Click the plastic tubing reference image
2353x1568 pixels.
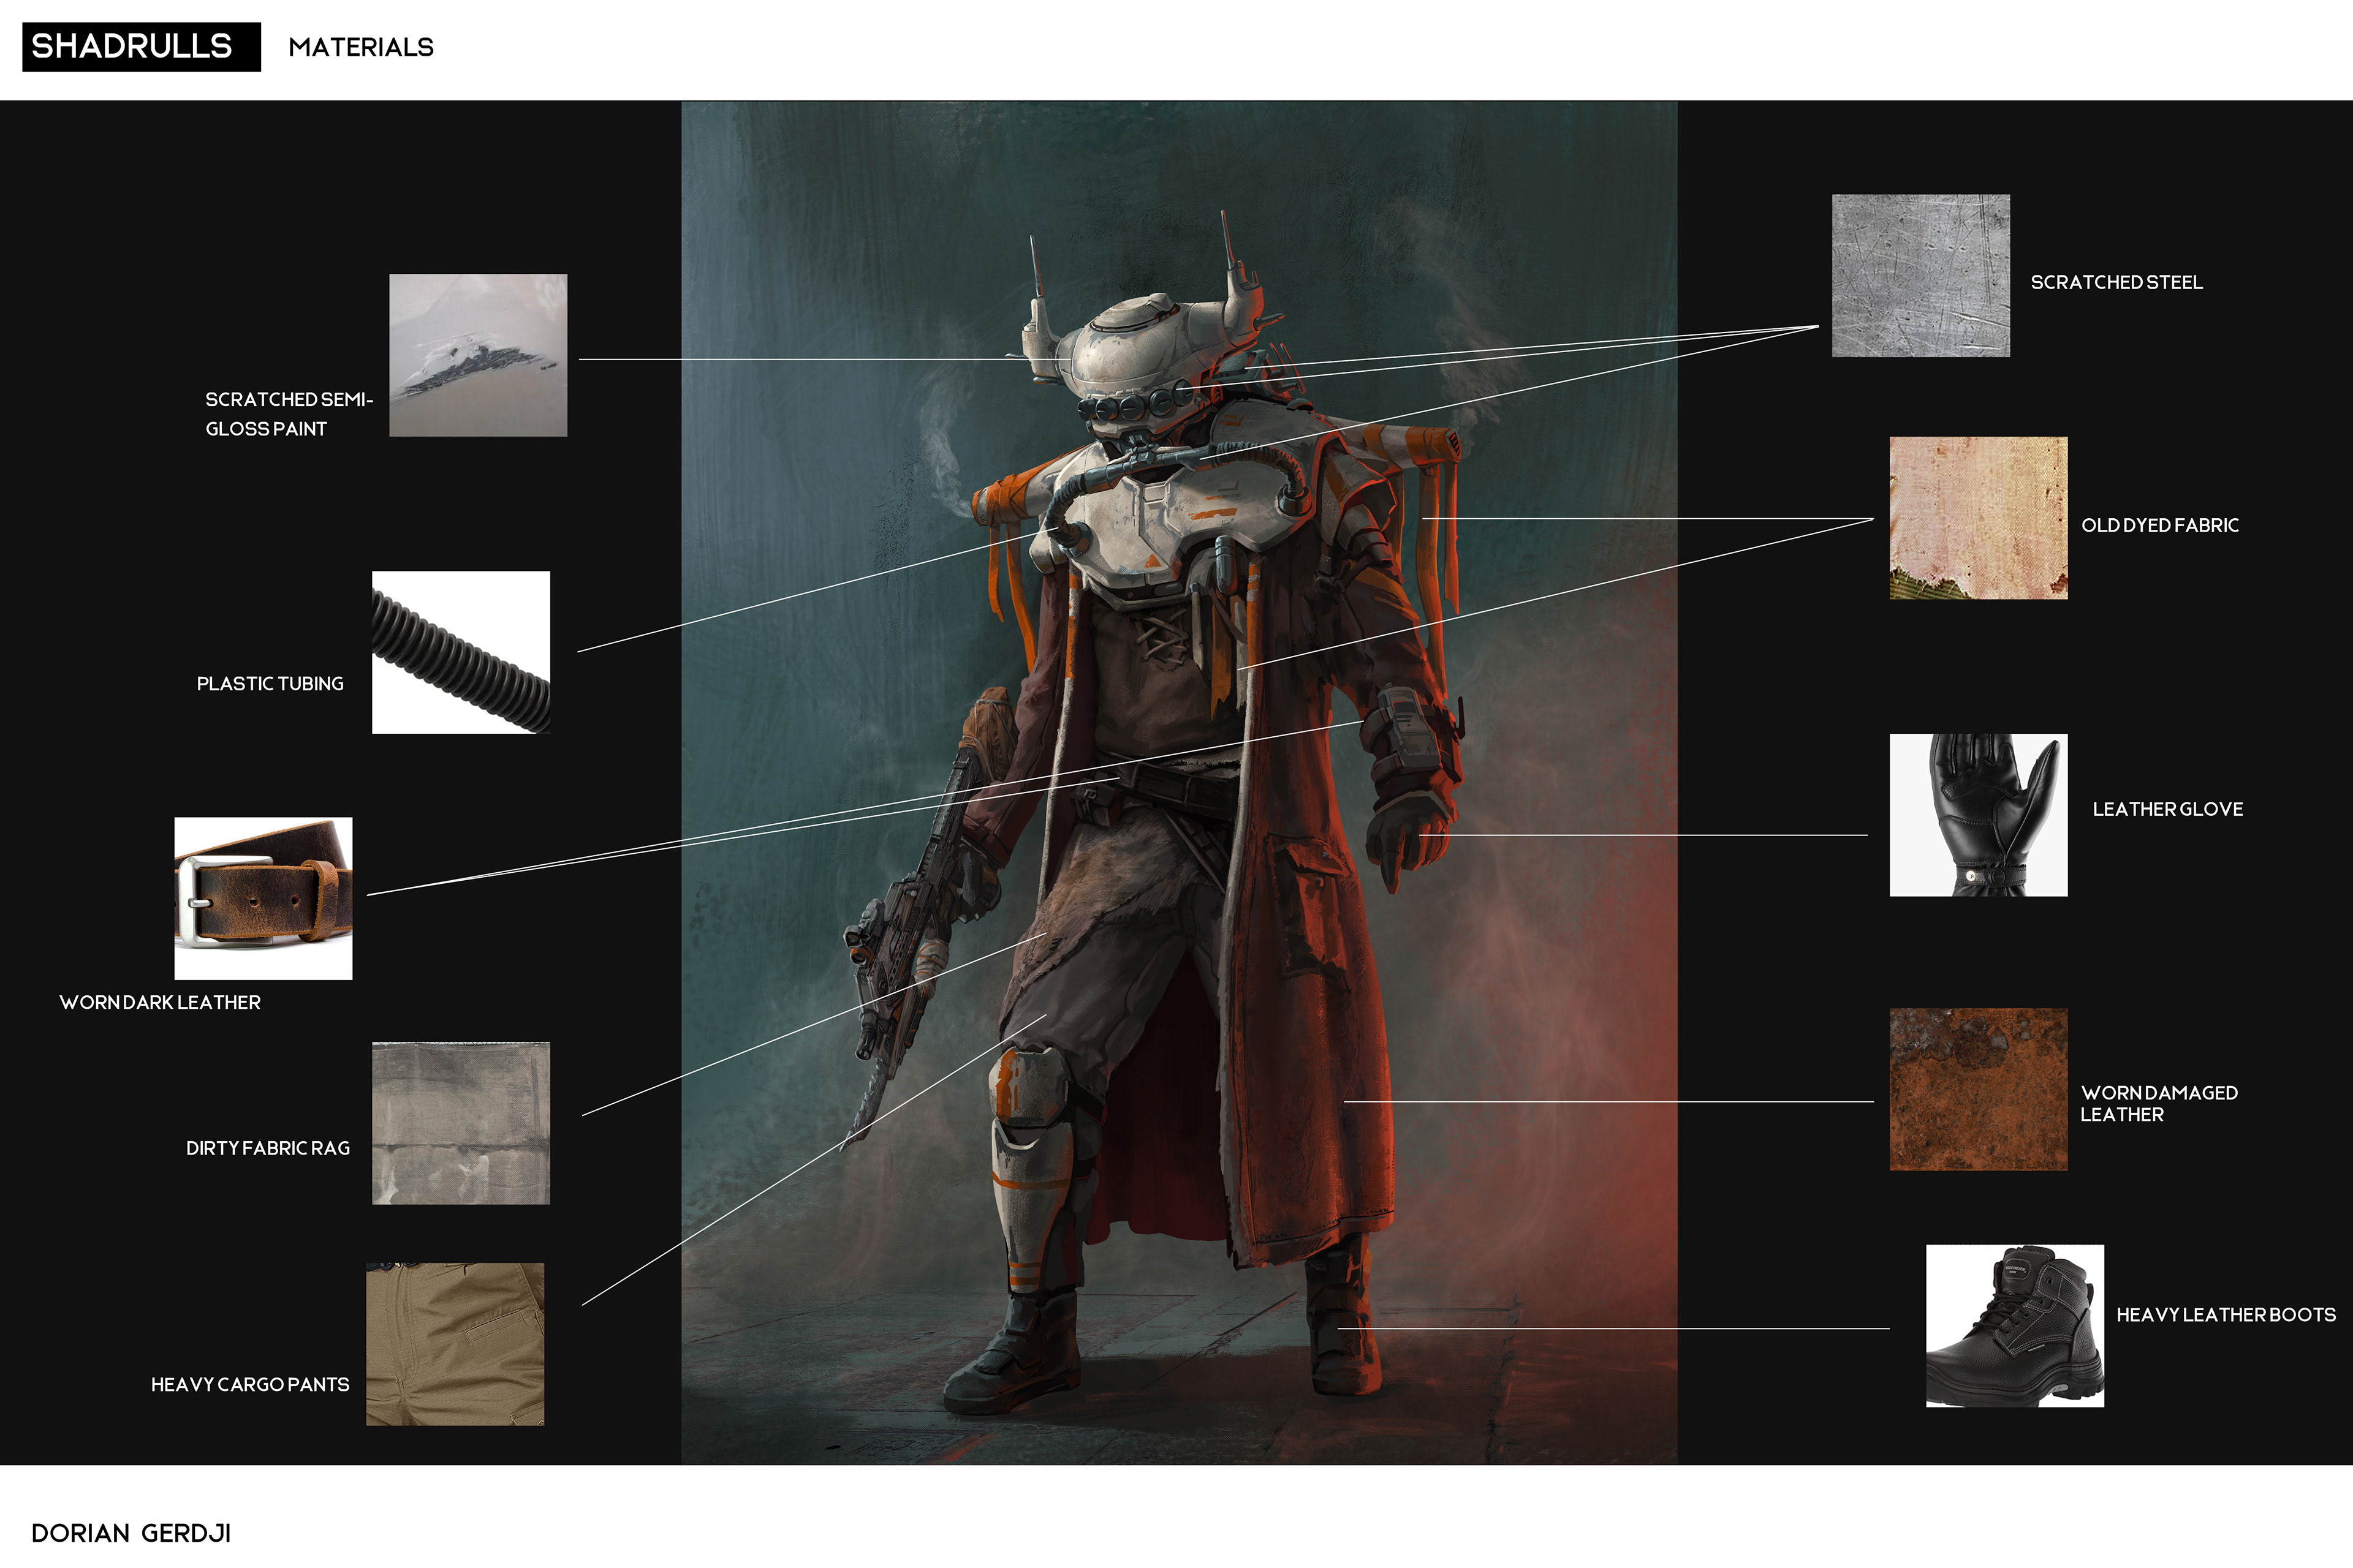tap(460, 652)
